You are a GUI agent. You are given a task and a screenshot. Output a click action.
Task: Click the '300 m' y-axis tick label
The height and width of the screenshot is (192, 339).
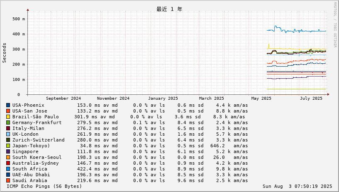[x=19, y=49]
